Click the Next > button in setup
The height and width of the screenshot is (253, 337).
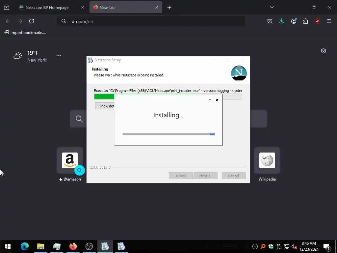click(x=205, y=176)
